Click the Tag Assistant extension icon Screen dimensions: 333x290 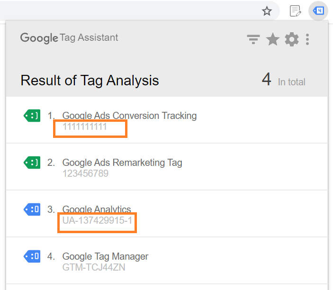(318, 11)
